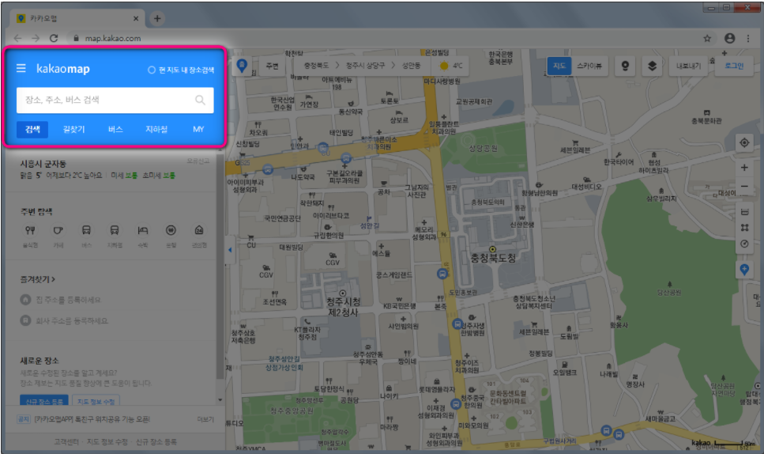Reload the map.kakao.com page
This screenshot has height=454, width=764.
click(x=54, y=38)
